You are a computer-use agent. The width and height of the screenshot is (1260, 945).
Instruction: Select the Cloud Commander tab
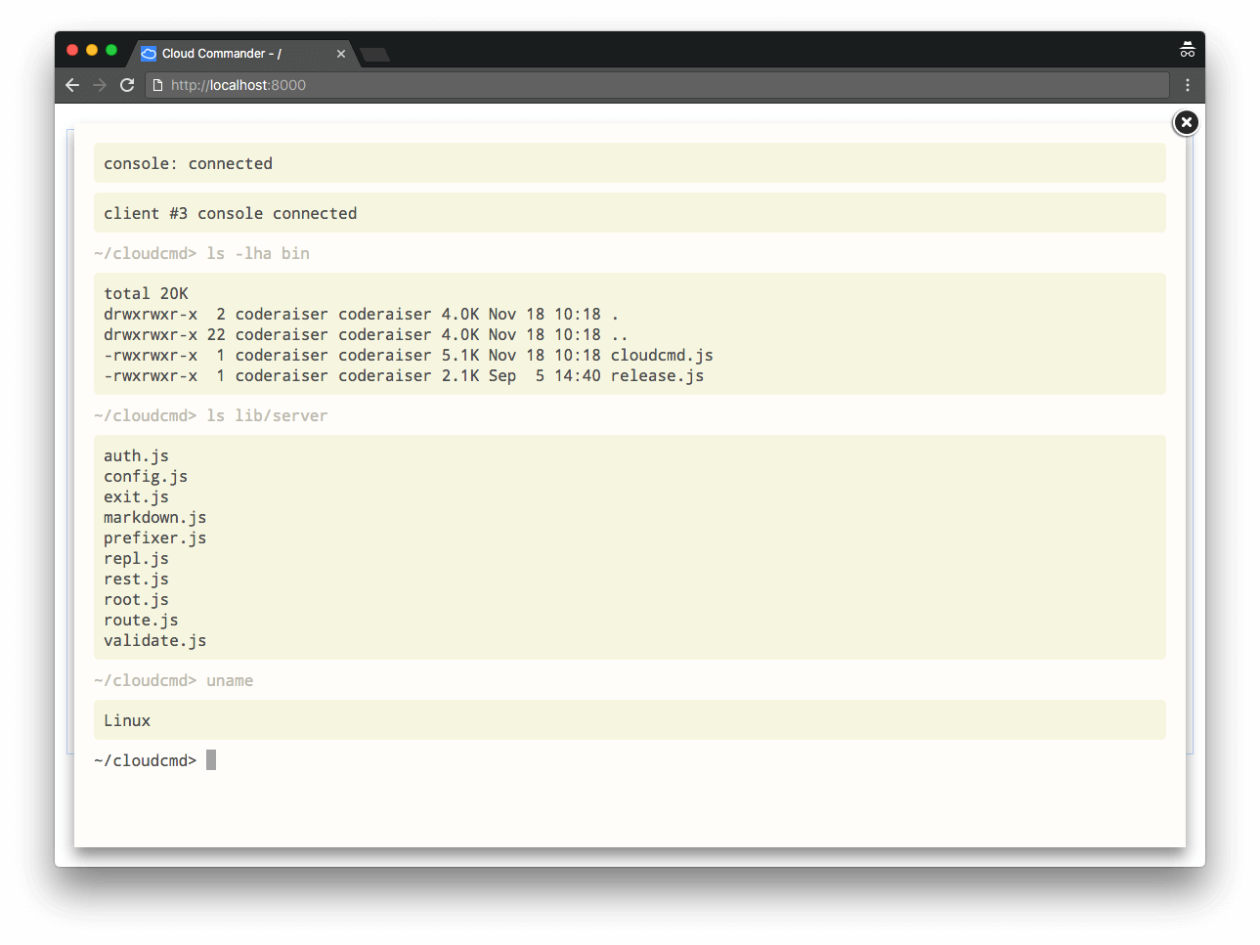tap(235, 54)
